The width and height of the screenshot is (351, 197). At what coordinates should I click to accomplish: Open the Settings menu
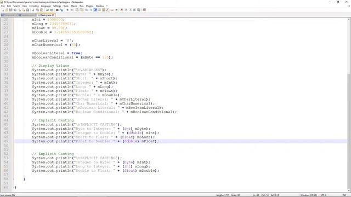57,6
